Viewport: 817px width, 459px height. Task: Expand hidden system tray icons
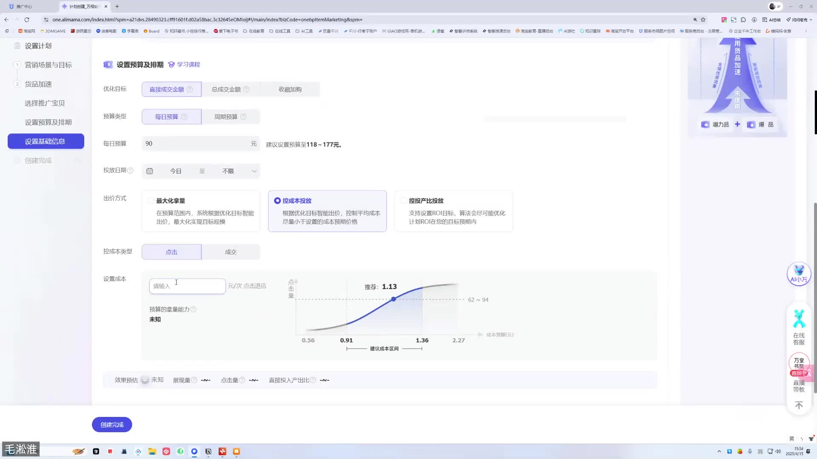click(x=719, y=451)
